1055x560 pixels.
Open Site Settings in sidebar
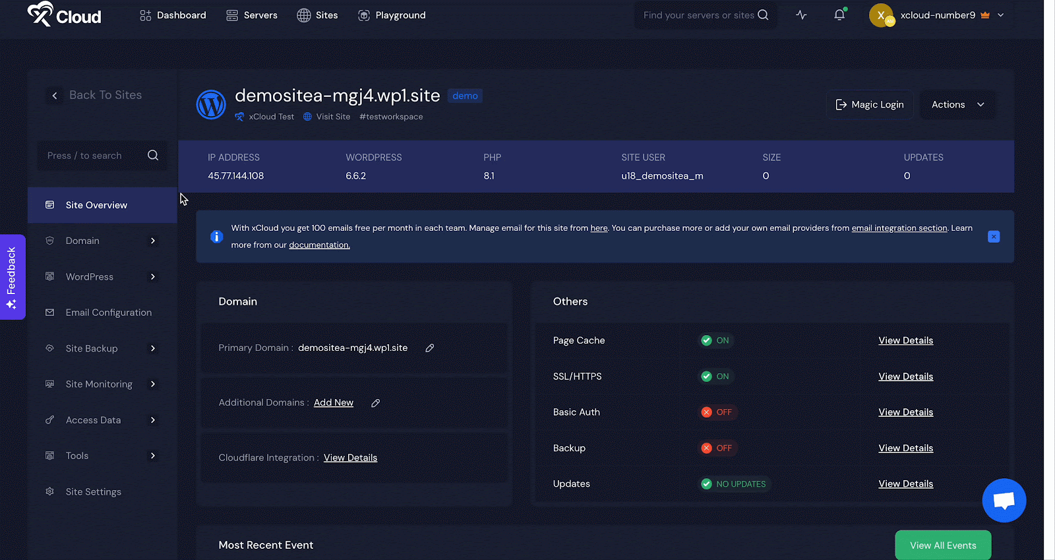click(102, 491)
